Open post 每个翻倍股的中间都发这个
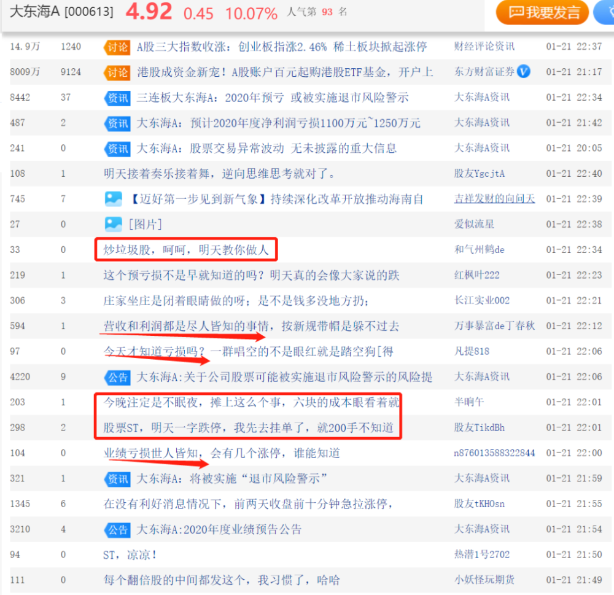This screenshot has width=614, height=595. 222,580
